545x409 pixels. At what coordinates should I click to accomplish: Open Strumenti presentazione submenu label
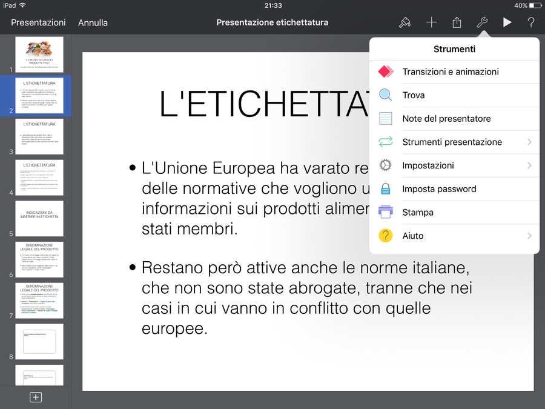[452, 142]
